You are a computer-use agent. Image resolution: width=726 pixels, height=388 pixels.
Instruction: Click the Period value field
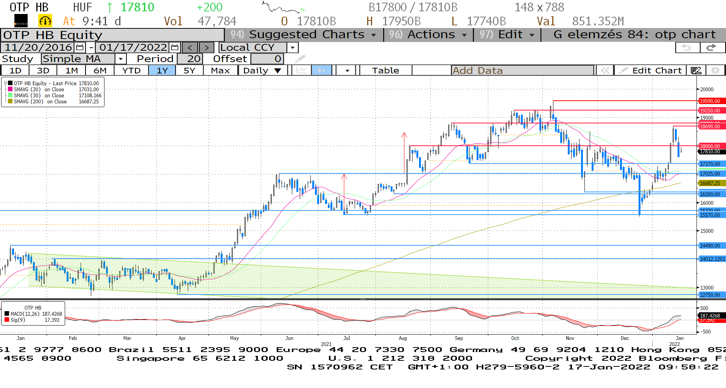tap(190, 59)
